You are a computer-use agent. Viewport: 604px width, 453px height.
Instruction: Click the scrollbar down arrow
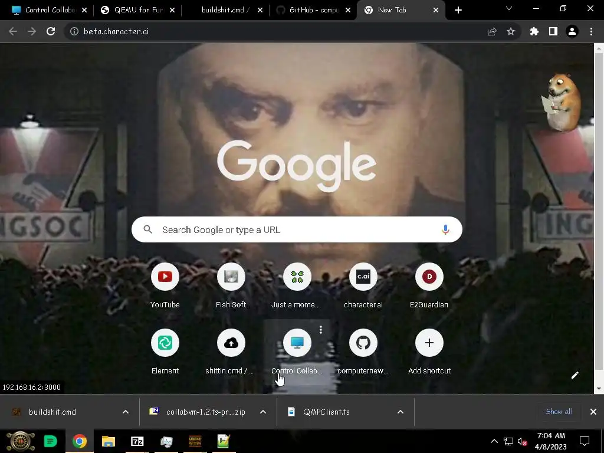pos(599,389)
